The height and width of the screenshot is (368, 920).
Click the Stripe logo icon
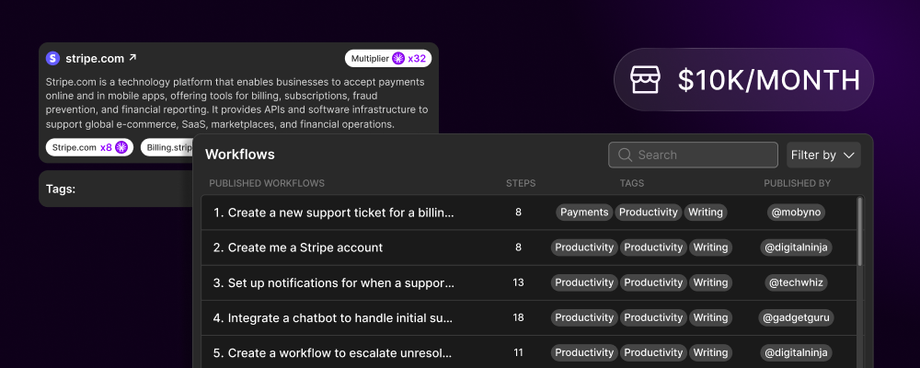52,58
